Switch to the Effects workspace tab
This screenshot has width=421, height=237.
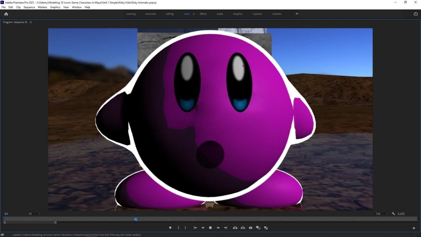[x=203, y=14]
